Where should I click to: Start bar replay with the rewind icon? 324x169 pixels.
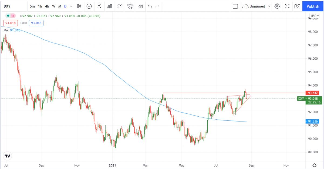pos(140,6)
